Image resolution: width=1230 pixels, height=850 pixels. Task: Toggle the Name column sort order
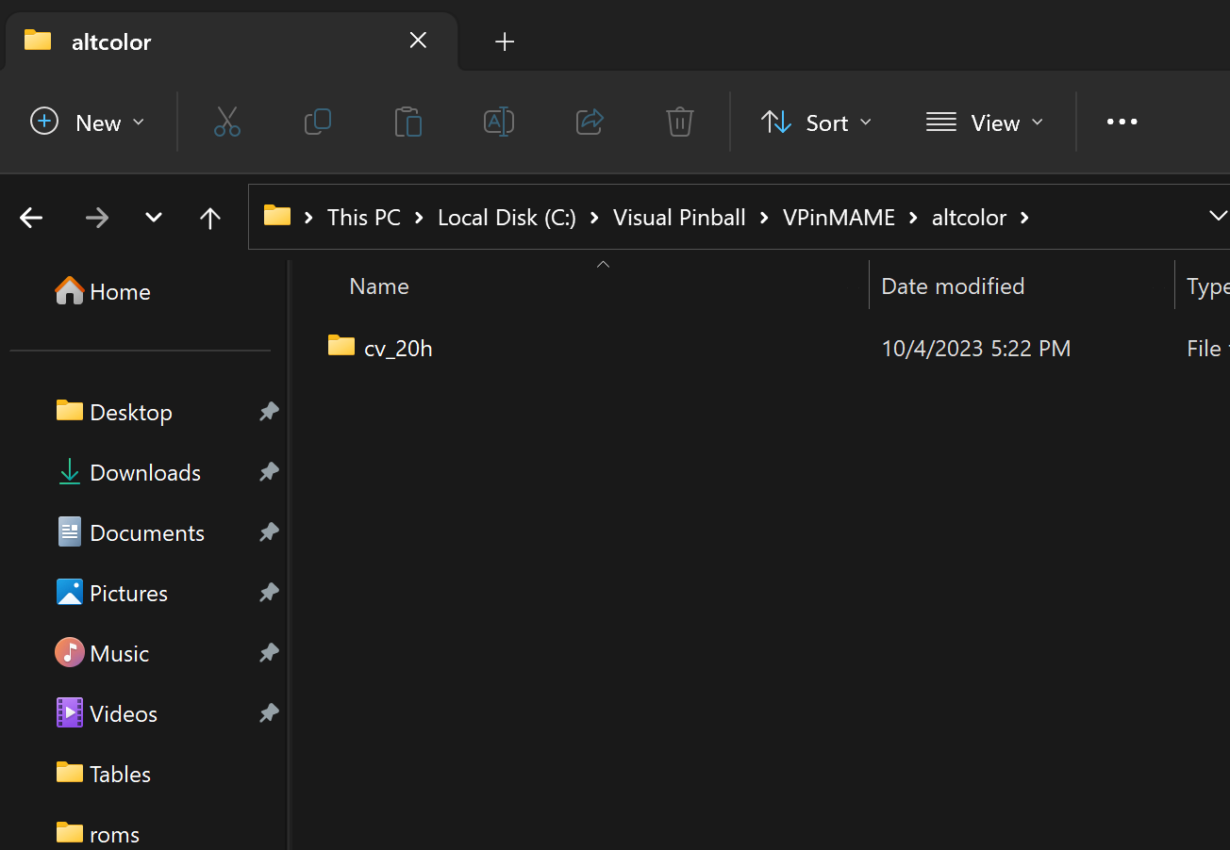click(x=378, y=286)
